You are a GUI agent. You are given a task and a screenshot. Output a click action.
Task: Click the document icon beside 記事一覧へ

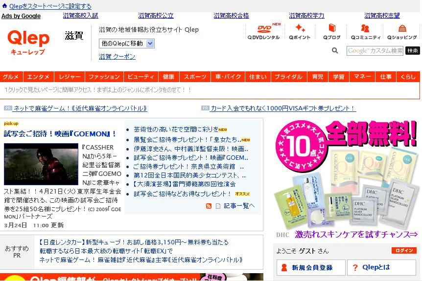coord(218,206)
